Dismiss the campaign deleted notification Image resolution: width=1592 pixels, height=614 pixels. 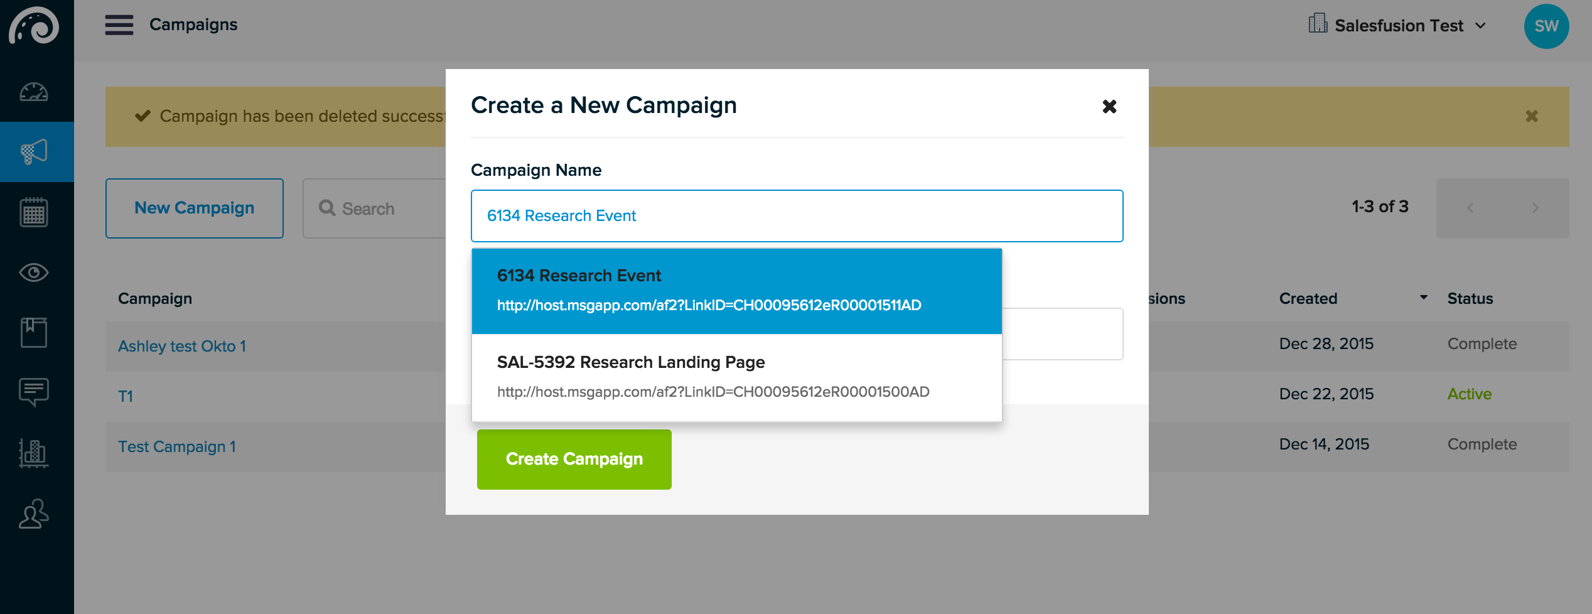pyautogui.click(x=1532, y=116)
